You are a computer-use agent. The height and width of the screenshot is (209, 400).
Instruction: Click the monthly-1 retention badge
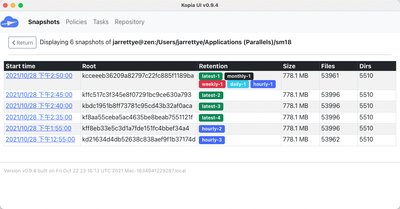(239, 76)
